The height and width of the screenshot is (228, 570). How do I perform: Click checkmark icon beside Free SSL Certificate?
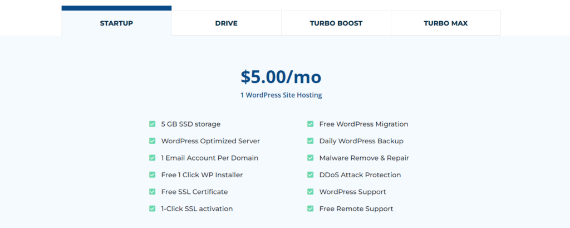[x=153, y=192]
